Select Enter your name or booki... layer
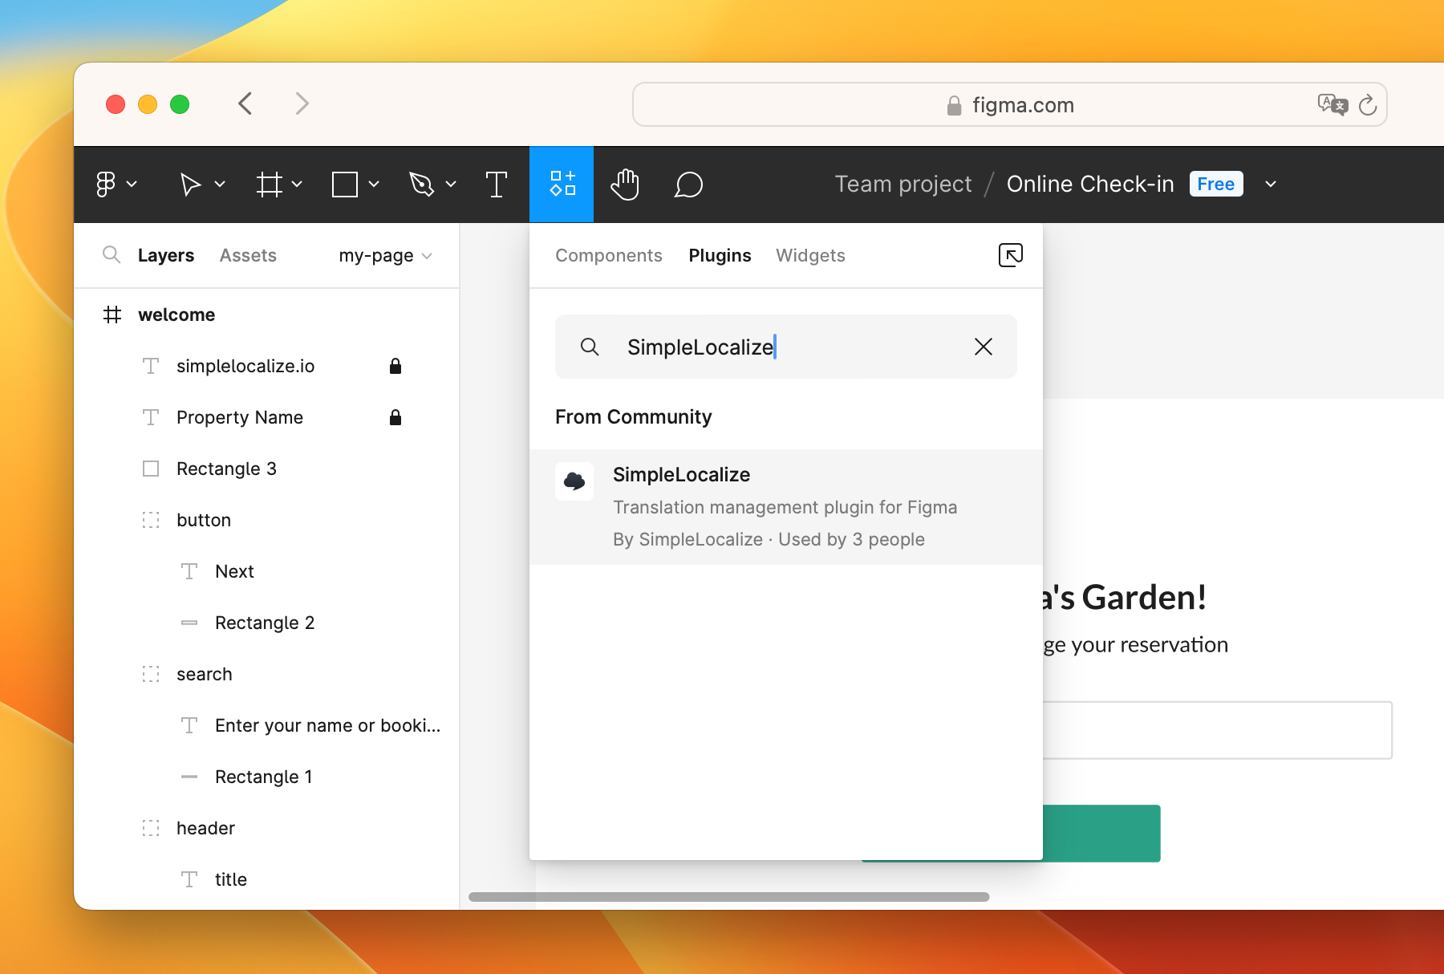1444x974 pixels. coord(327,725)
